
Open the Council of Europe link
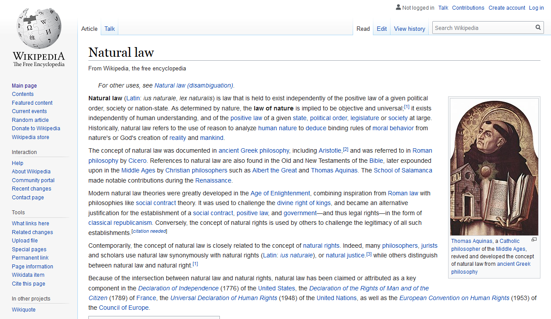pos(124,308)
